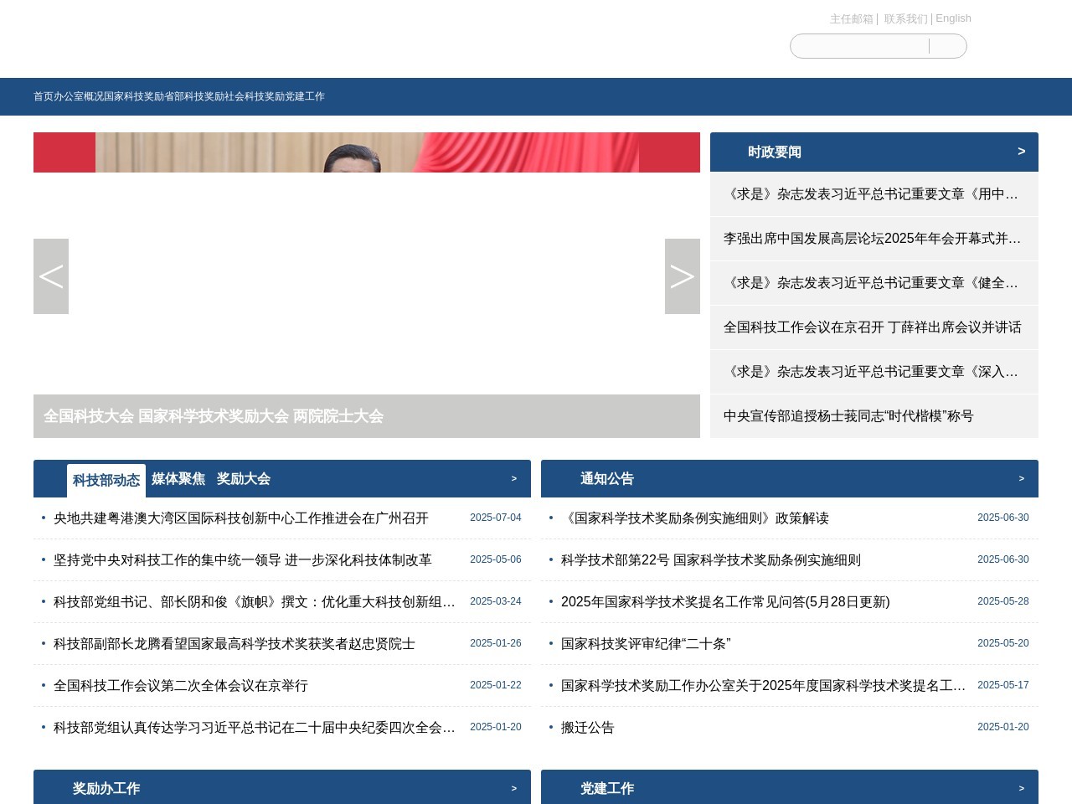Open the 联系我们 contact link

click(x=904, y=18)
